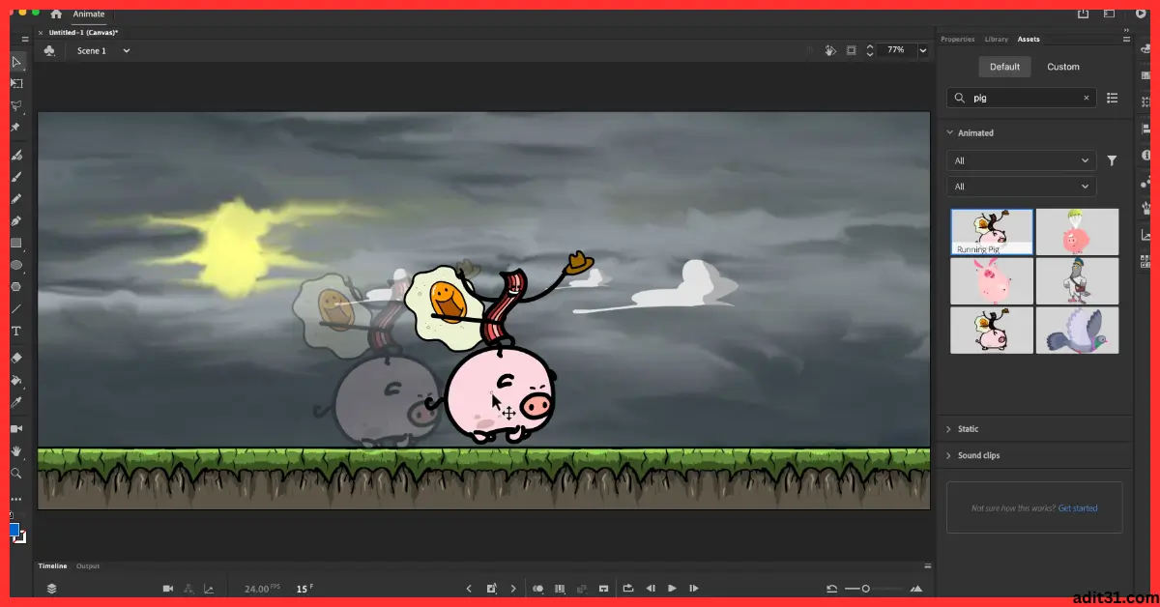
Task: Toggle Clip Content Outside Stage
Action: tap(851, 50)
